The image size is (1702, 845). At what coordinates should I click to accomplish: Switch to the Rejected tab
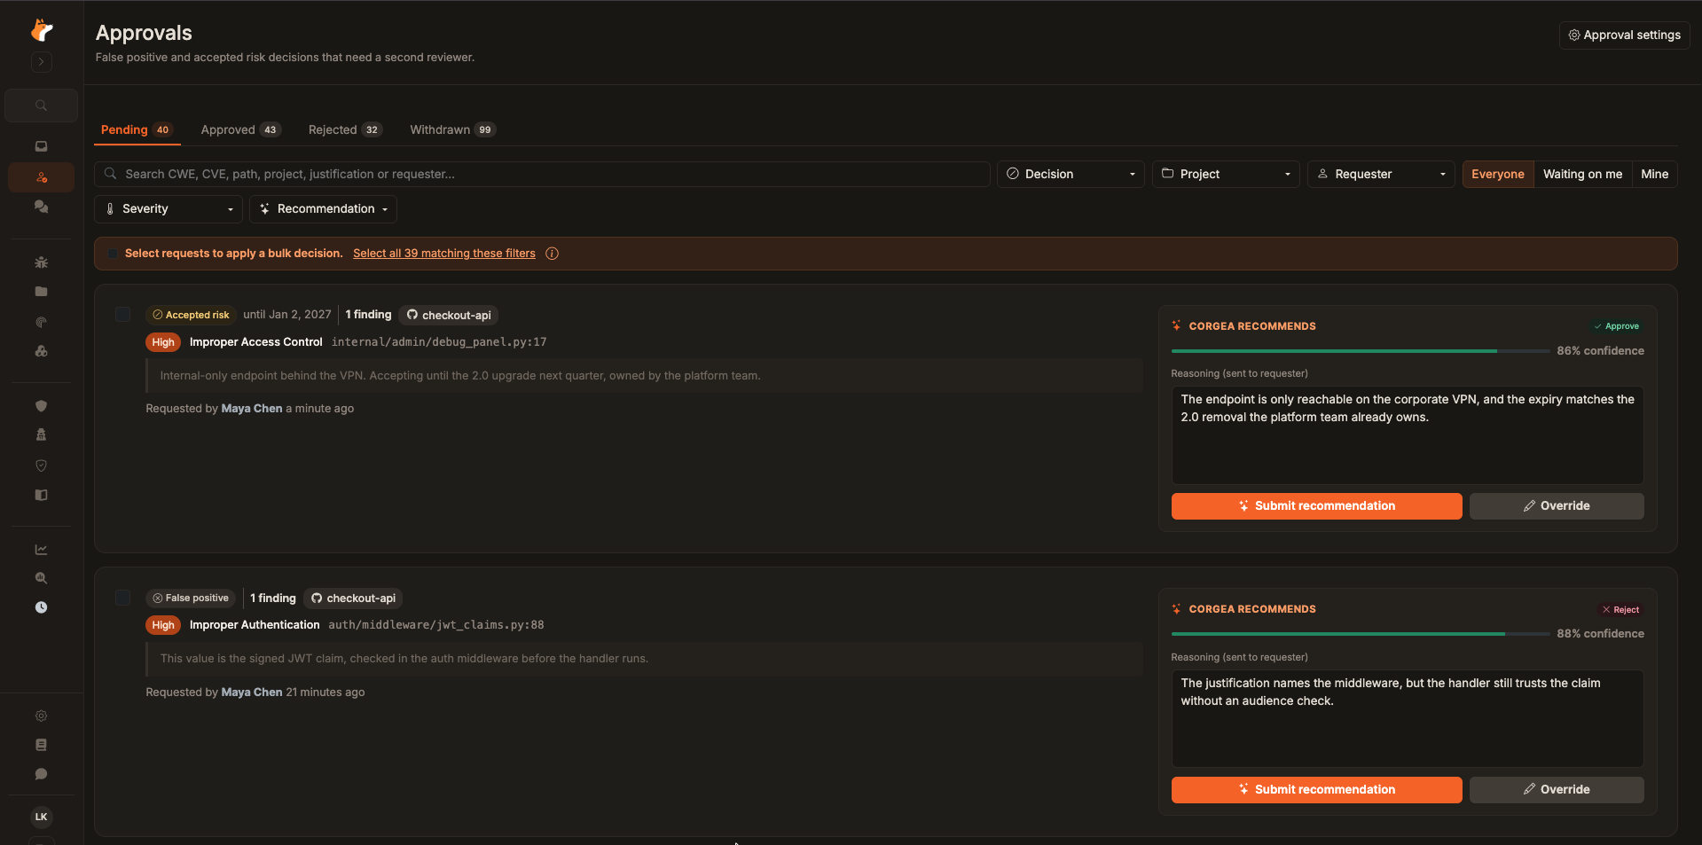pos(345,129)
